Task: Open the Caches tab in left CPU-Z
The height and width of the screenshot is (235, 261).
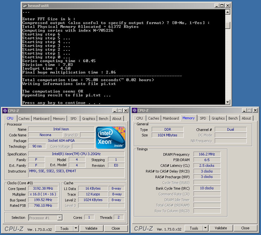Action: tap(24, 119)
